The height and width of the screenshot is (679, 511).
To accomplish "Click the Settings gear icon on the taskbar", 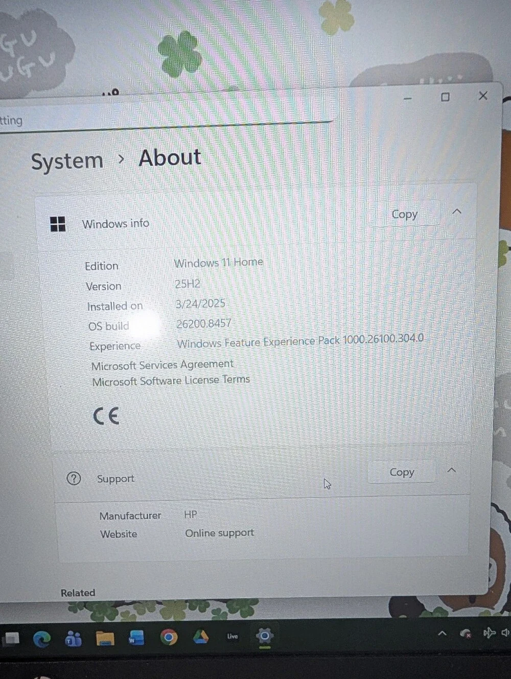I will pyautogui.click(x=264, y=636).
